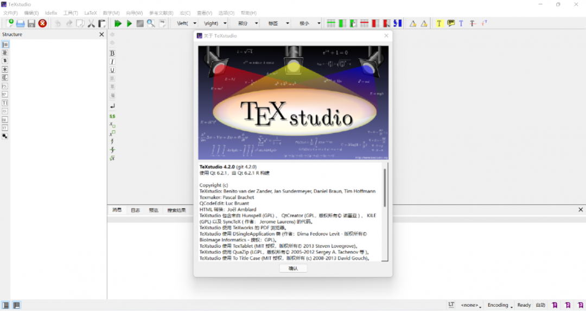Toggle side panel icon in bottom-left status bar
Image resolution: width=586 pixels, height=311 pixels.
5,306
